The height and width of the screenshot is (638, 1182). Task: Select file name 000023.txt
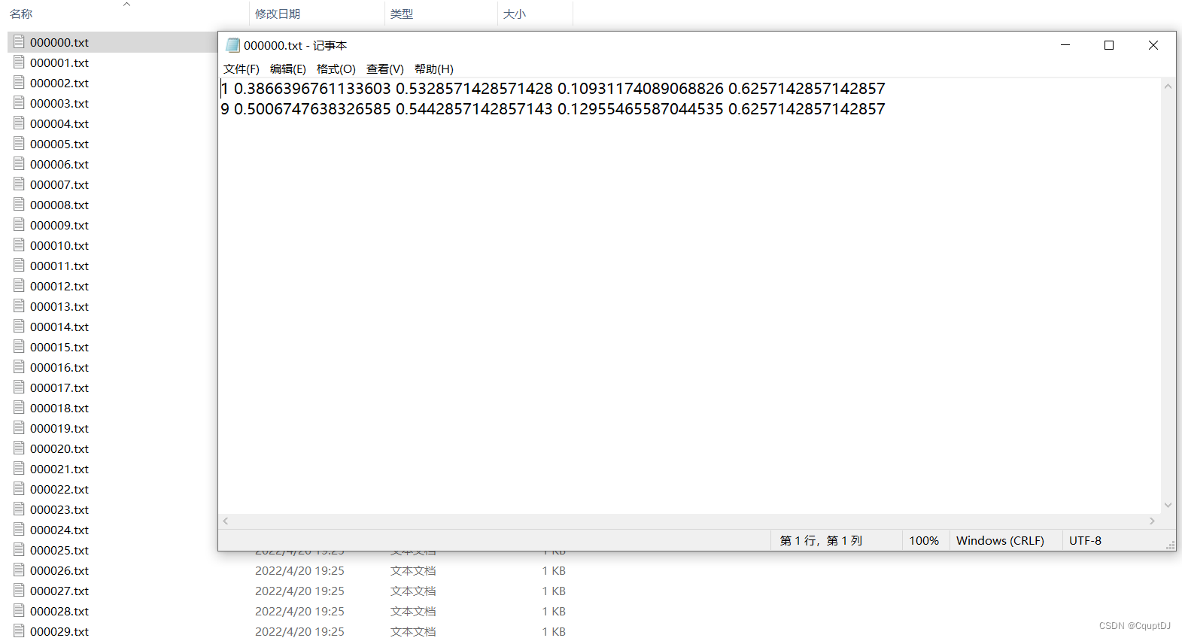click(x=59, y=510)
